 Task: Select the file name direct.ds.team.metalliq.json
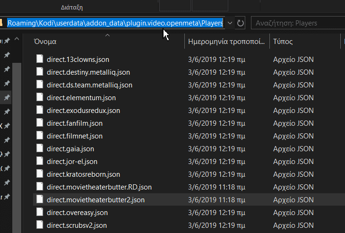click(x=89, y=85)
